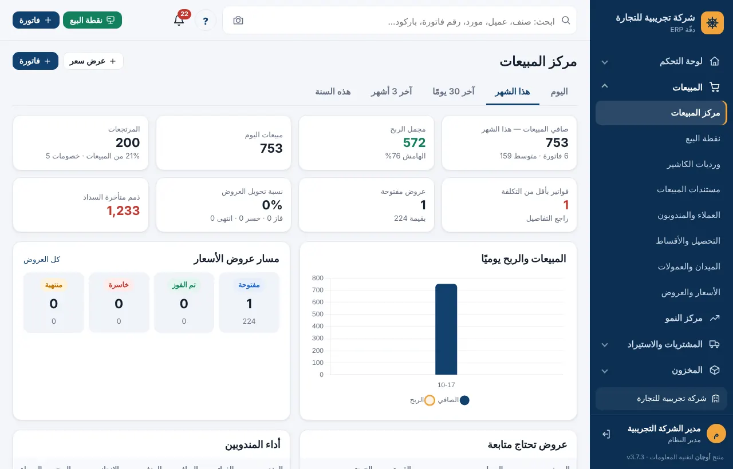Click the truck icon beside المشتريات والاستيراد

click(x=715, y=344)
